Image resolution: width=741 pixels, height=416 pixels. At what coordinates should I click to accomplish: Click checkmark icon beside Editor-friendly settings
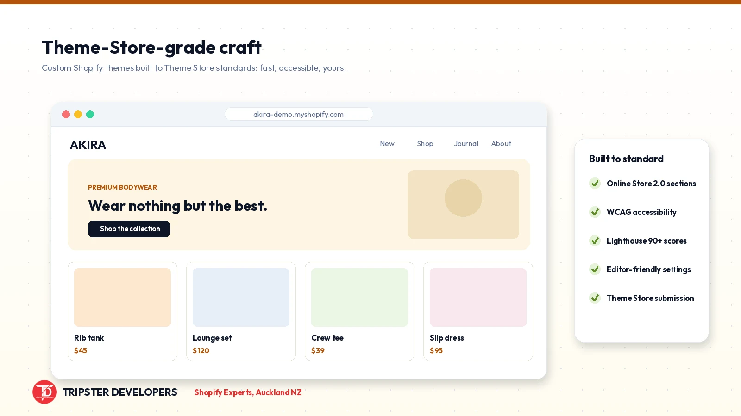pyautogui.click(x=595, y=269)
